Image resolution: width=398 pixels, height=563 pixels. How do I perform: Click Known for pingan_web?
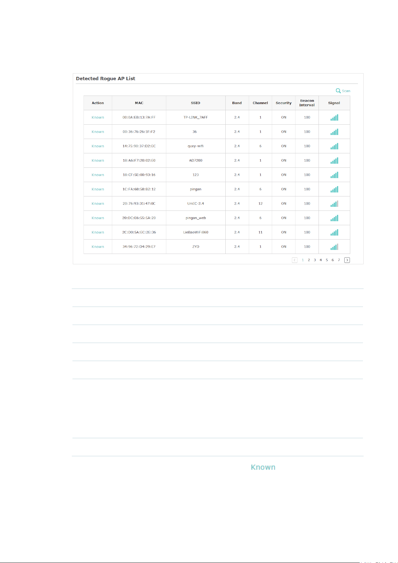pyautogui.click(x=98, y=218)
